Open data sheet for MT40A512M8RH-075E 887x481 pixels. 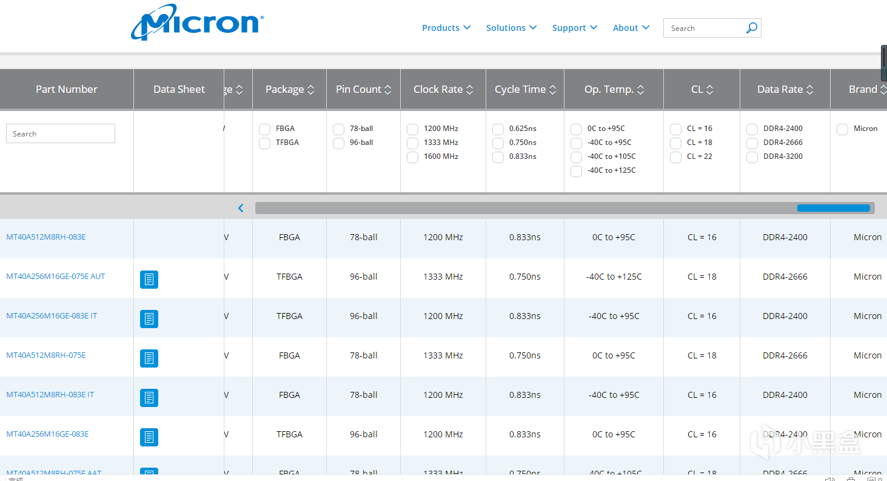click(x=149, y=358)
